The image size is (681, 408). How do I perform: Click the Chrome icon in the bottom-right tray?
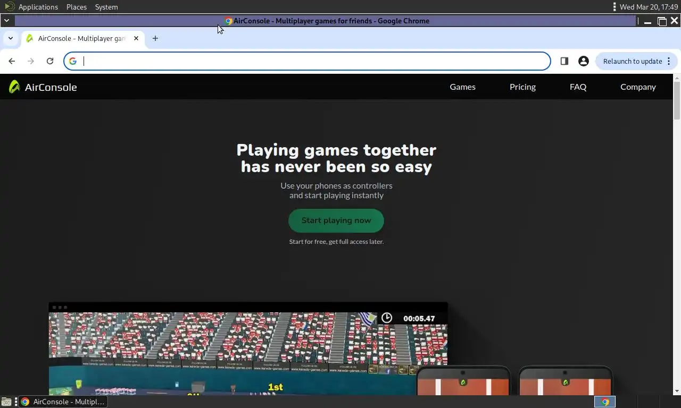(605, 402)
